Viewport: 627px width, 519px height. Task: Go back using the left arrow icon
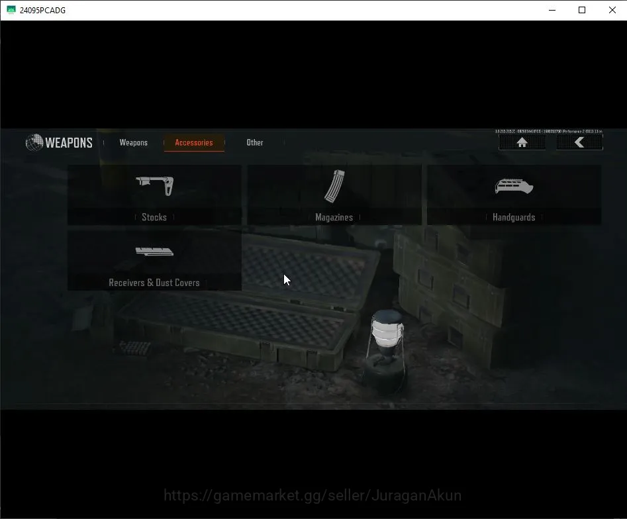pos(579,142)
